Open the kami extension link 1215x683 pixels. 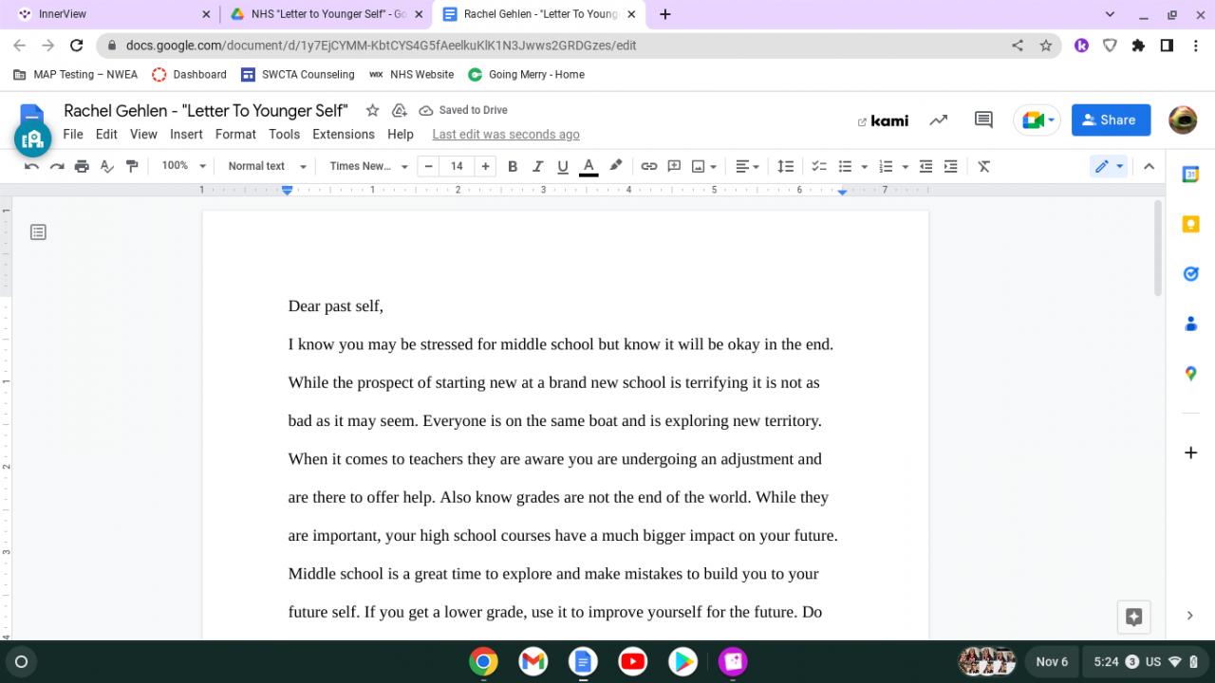[x=883, y=120]
